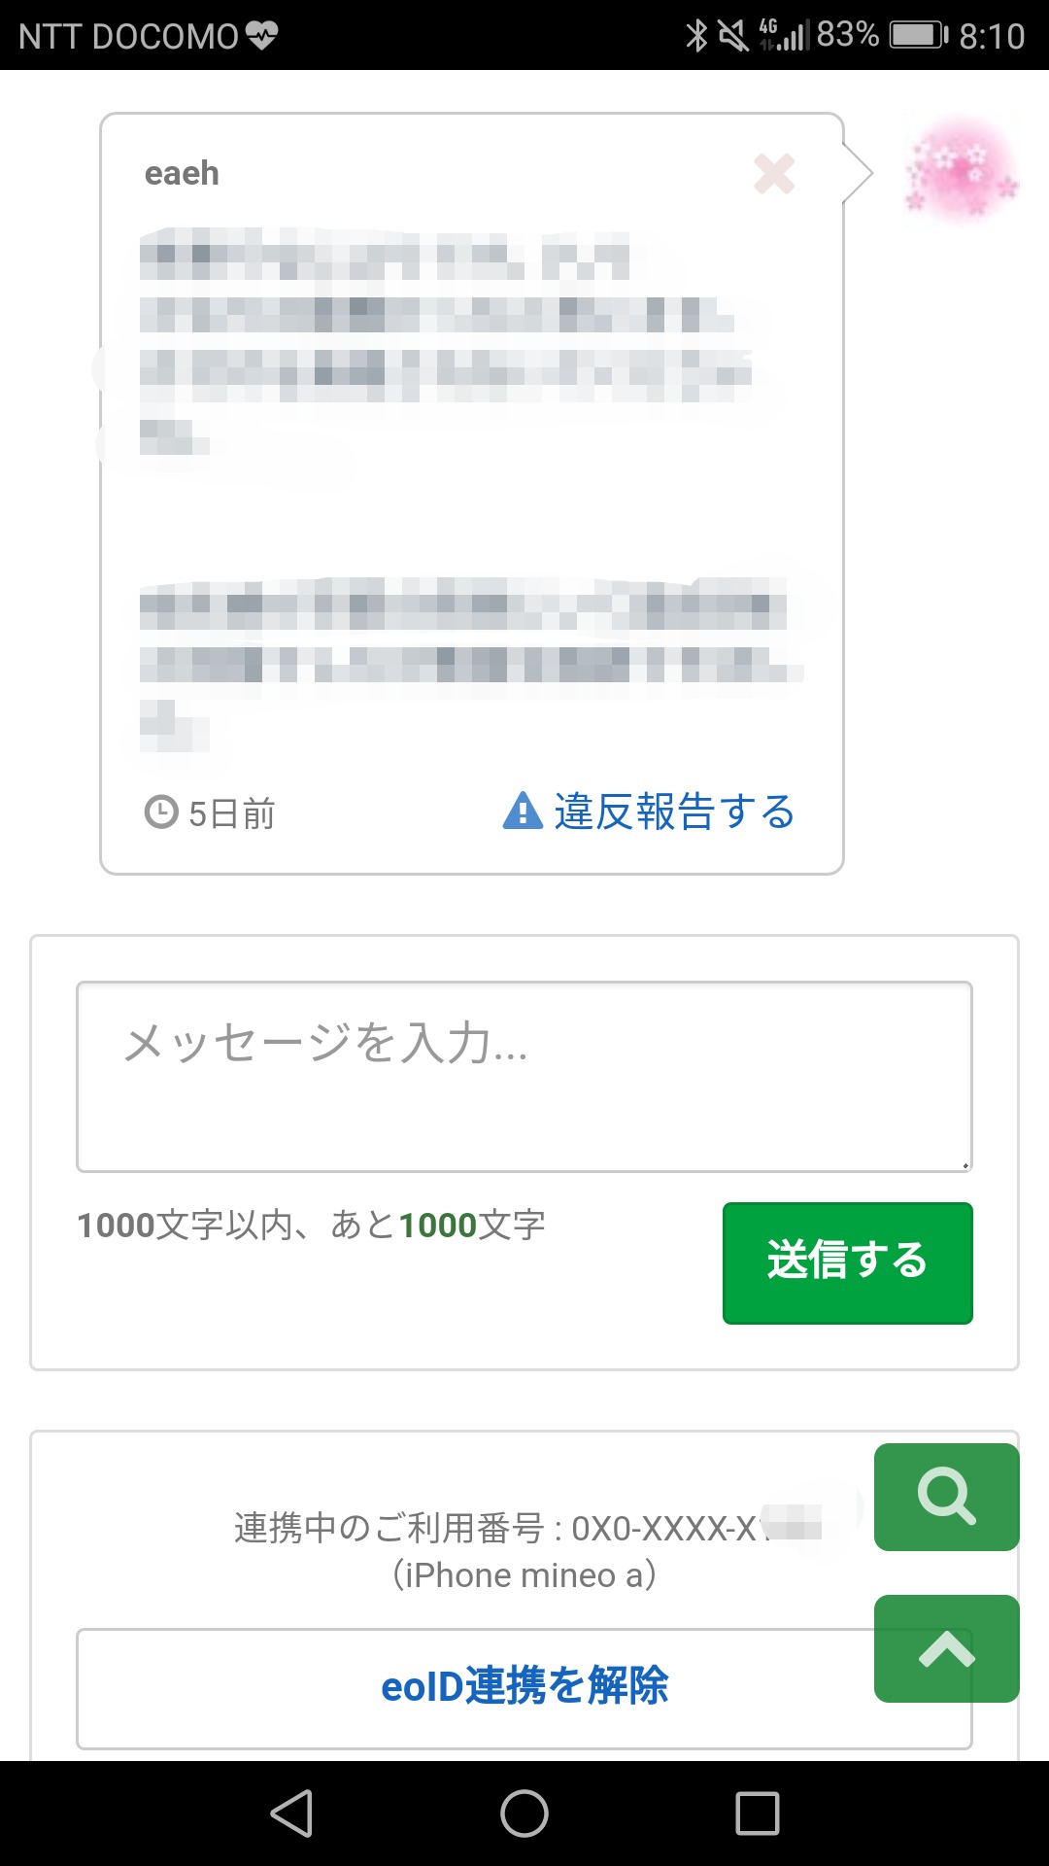Tap the battery indicator in status bar
1049x1866 pixels.
coord(918,36)
